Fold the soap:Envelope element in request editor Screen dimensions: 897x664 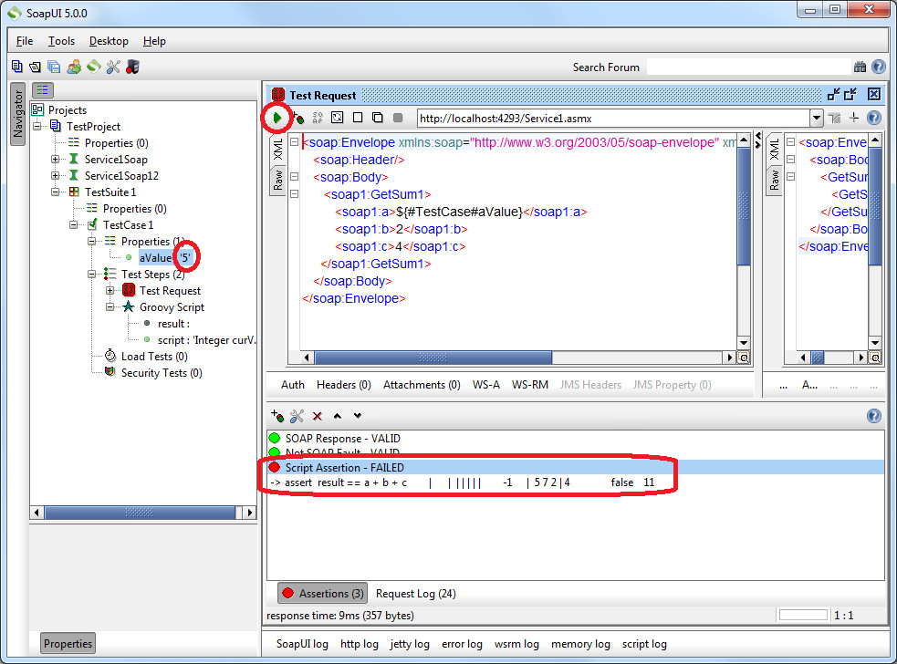point(294,142)
